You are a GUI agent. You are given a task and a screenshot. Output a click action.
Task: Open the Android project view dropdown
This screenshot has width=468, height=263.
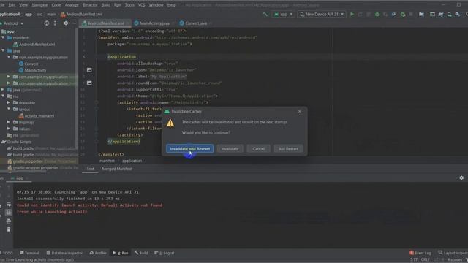12,23
